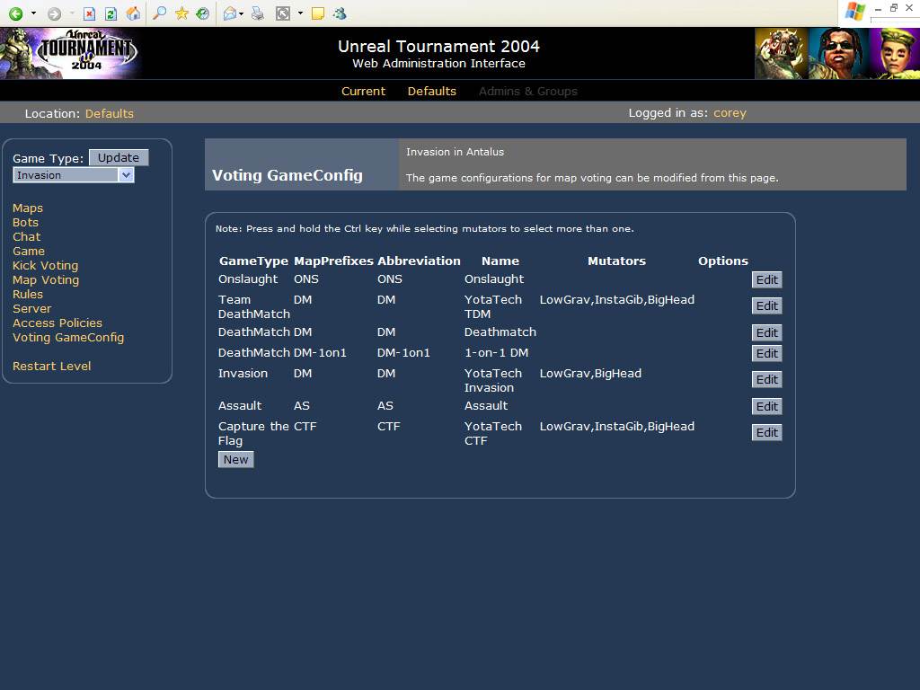Screen dimensions: 920x690
Task: Open the Access Policies page
Action: coord(57,323)
